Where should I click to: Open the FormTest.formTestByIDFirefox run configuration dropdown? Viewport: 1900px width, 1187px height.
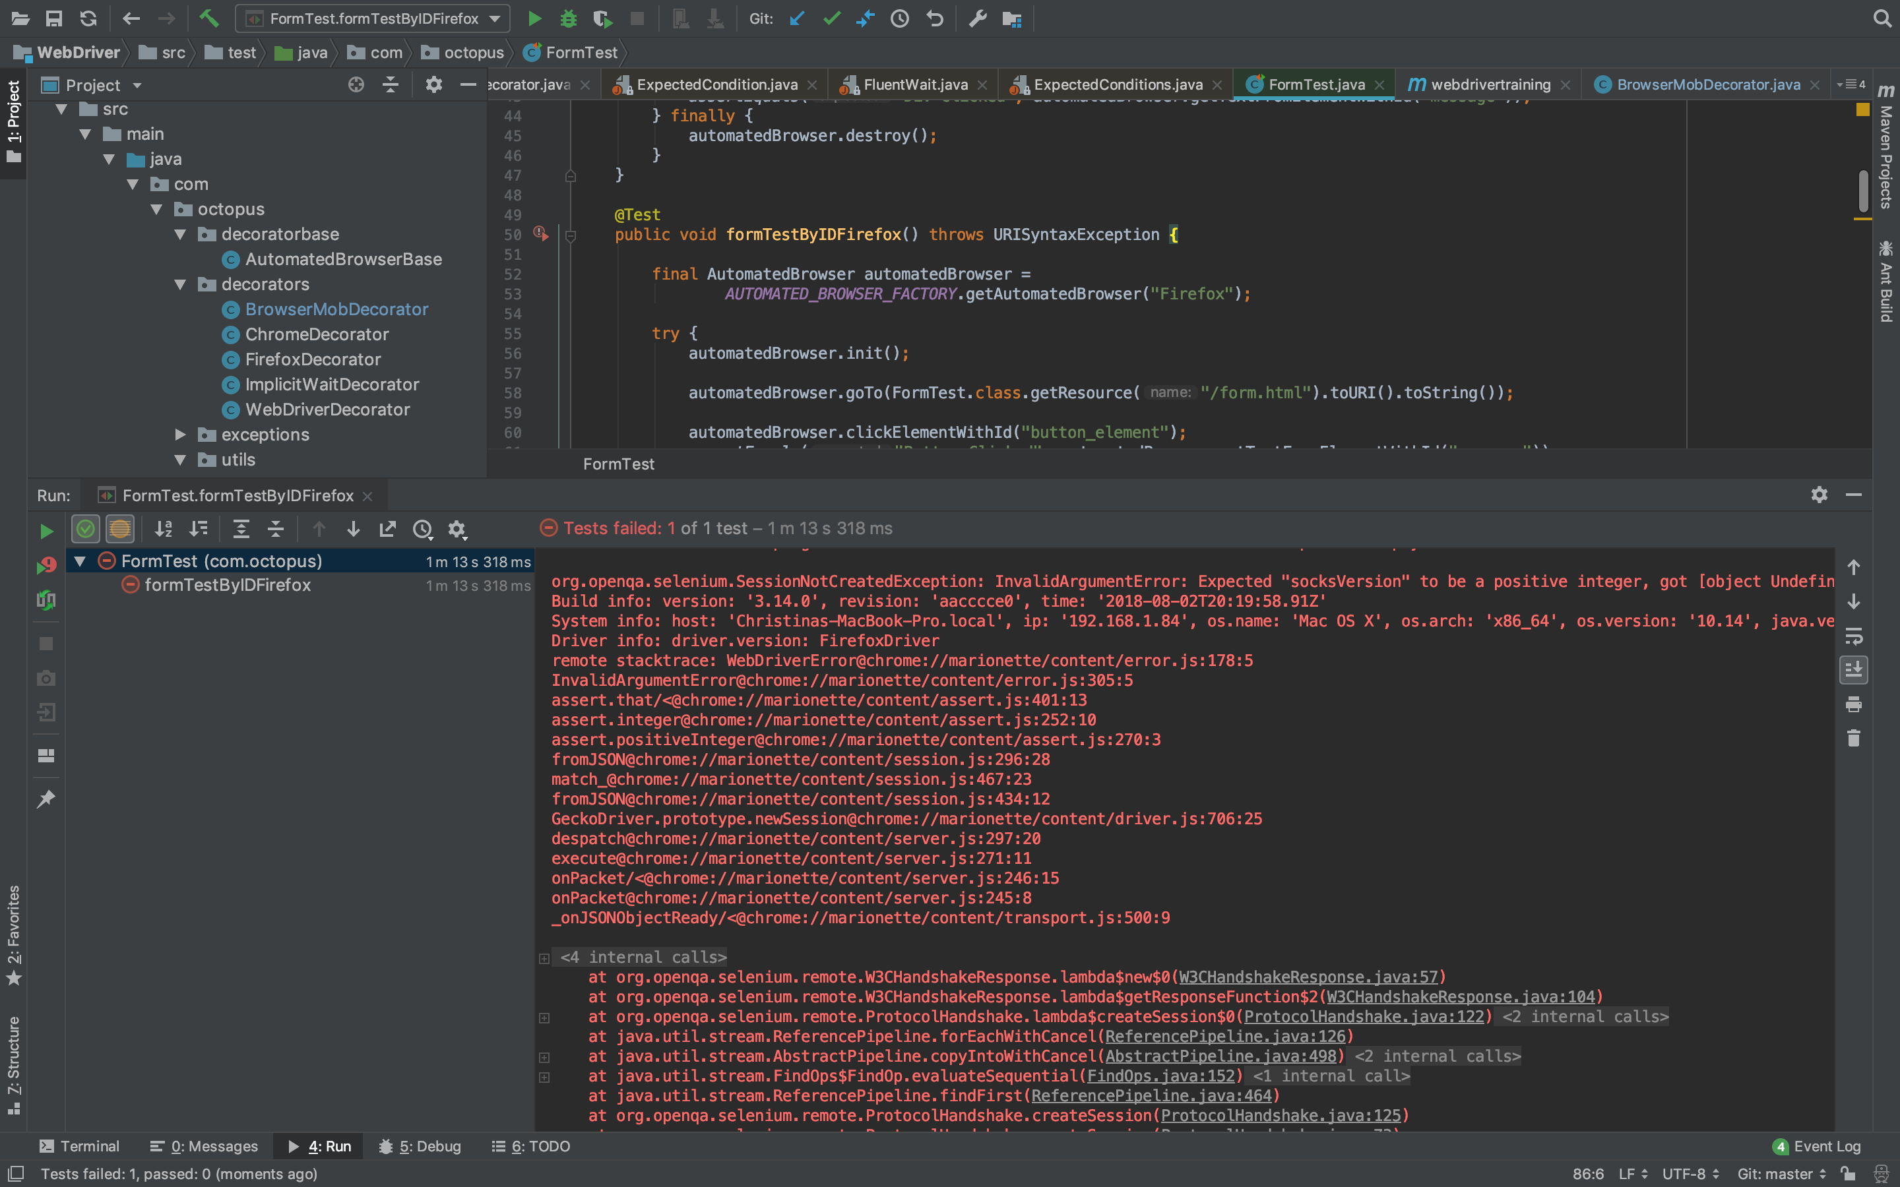(x=373, y=18)
